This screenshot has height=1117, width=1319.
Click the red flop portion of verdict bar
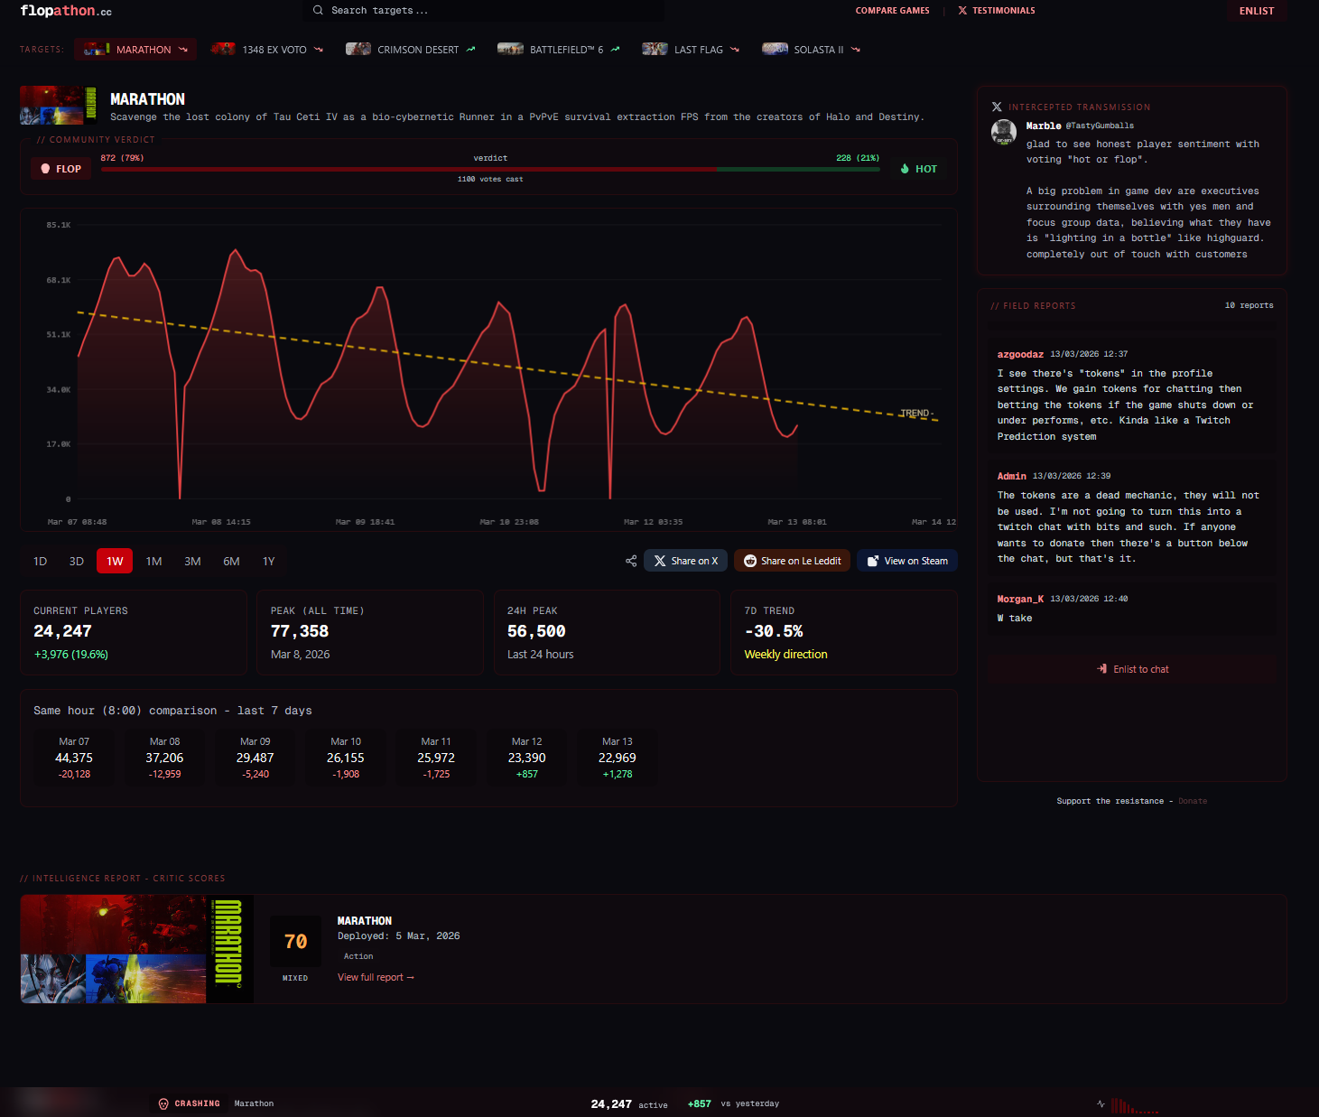pyautogui.click(x=408, y=169)
